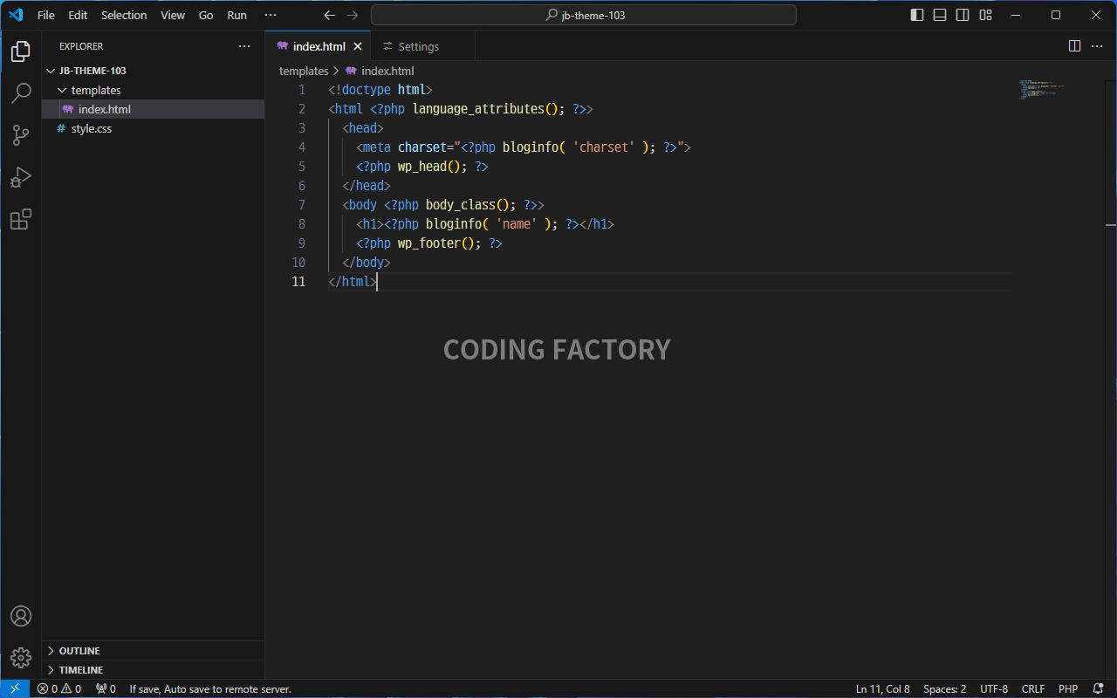Screen dimensions: 1117x698
Task: Toggle the Secondary Side Bar visibility
Action: [963, 15]
